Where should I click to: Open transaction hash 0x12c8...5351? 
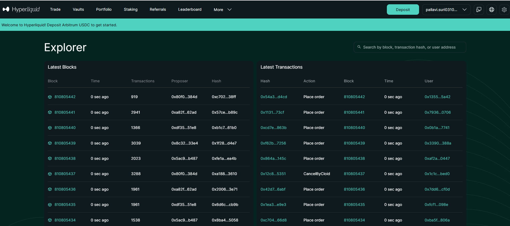(x=273, y=174)
